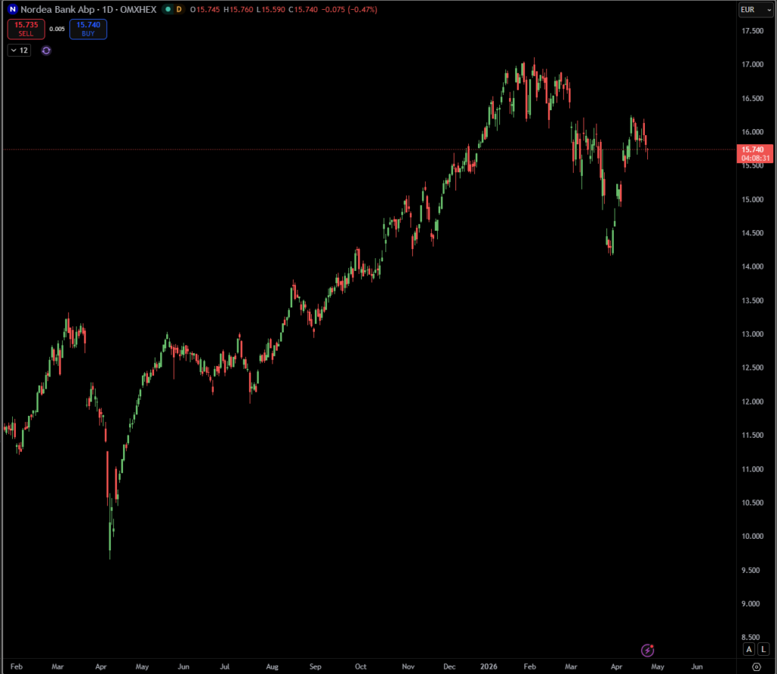777x674 pixels.
Task: Click the Nordea Bank logo icon
Action: click(x=13, y=9)
